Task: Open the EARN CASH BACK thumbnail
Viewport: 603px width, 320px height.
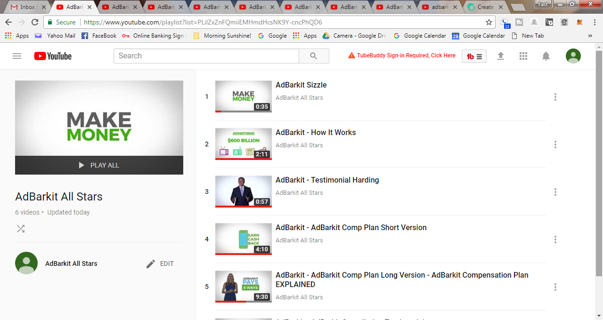Action: pos(244,239)
